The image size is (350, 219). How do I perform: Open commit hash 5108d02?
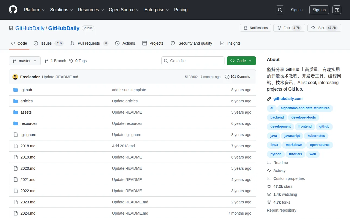tap(191, 77)
